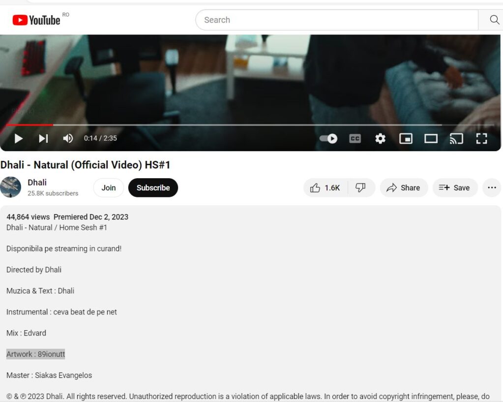Seek along the video progress bar
The image size is (503, 402).
pos(250,125)
